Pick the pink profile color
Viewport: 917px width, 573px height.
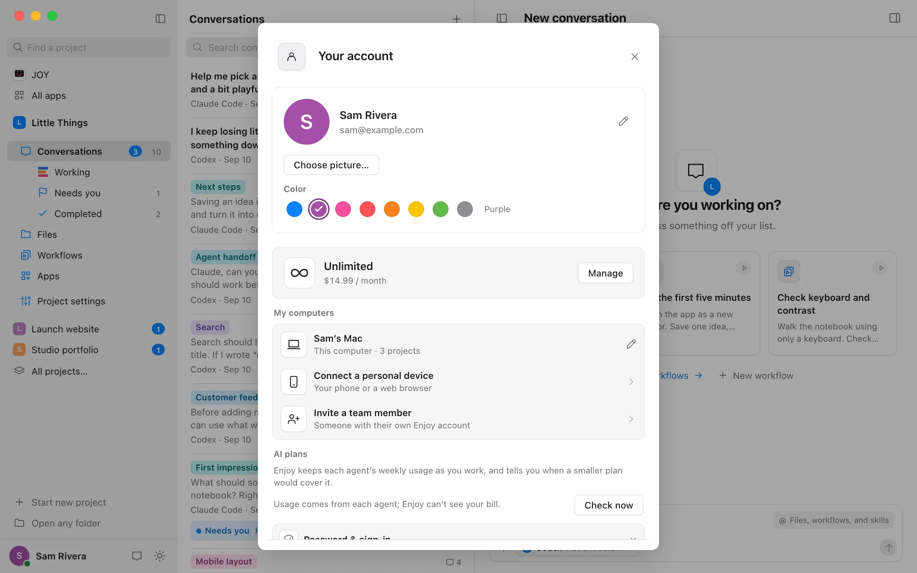pos(343,209)
